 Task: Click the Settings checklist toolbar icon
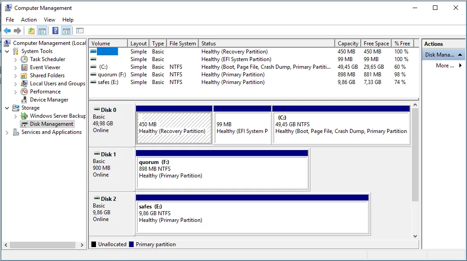80,31
